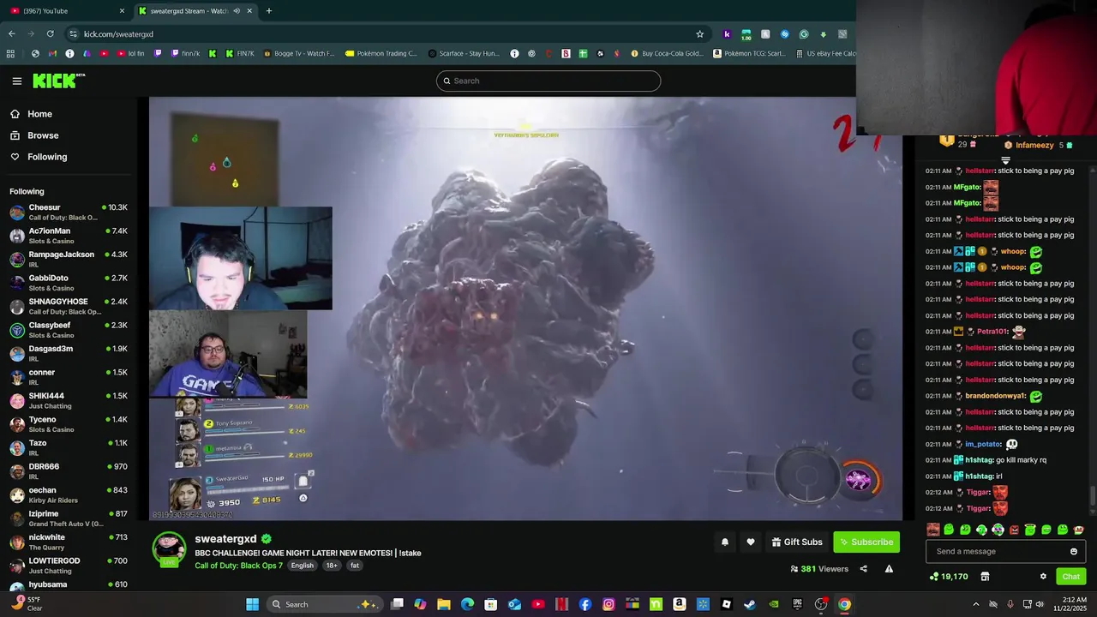Open Amazon from the taskbar
This screenshot has width=1097, height=617.
680,604
